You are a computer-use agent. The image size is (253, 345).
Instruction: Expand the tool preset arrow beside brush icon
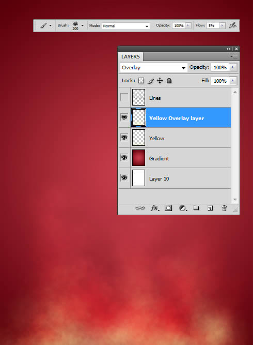[x=50, y=25]
